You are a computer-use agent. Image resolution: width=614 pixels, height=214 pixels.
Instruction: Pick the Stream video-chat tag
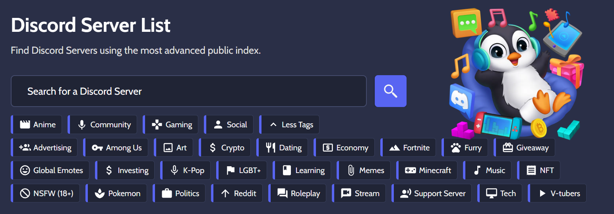tap(359, 193)
